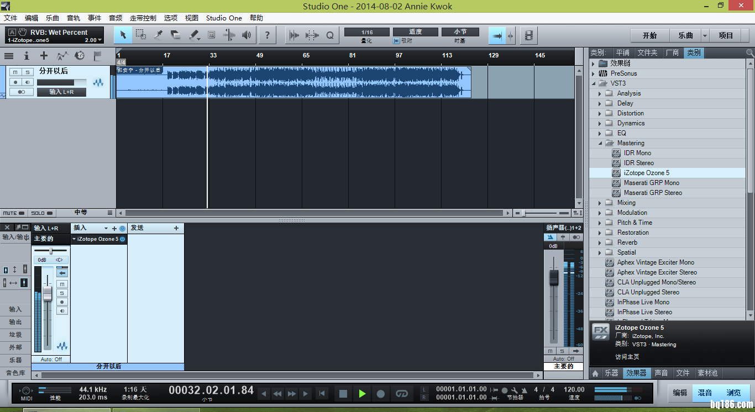Return to zero in transport
This screenshot has height=412, width=755.
322,394
